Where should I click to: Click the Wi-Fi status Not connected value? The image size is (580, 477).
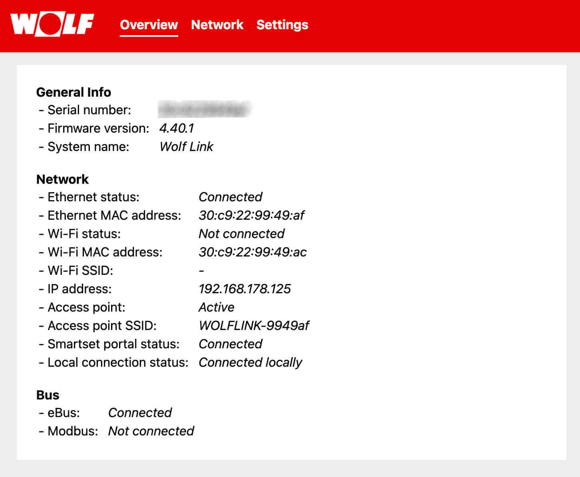pyautogui.click(x=241, y=234)
